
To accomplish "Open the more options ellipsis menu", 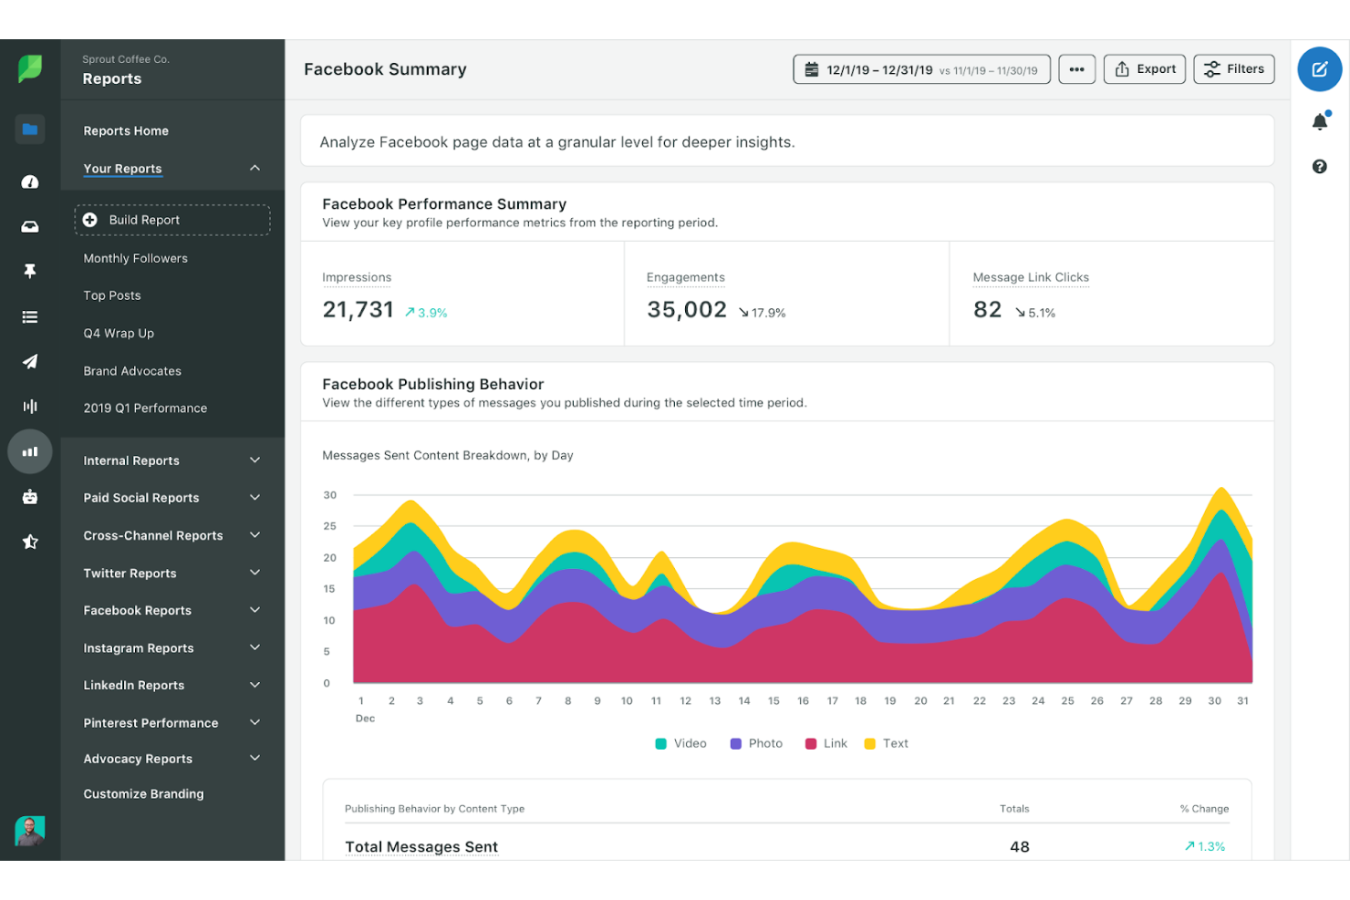I will 1076,68.
